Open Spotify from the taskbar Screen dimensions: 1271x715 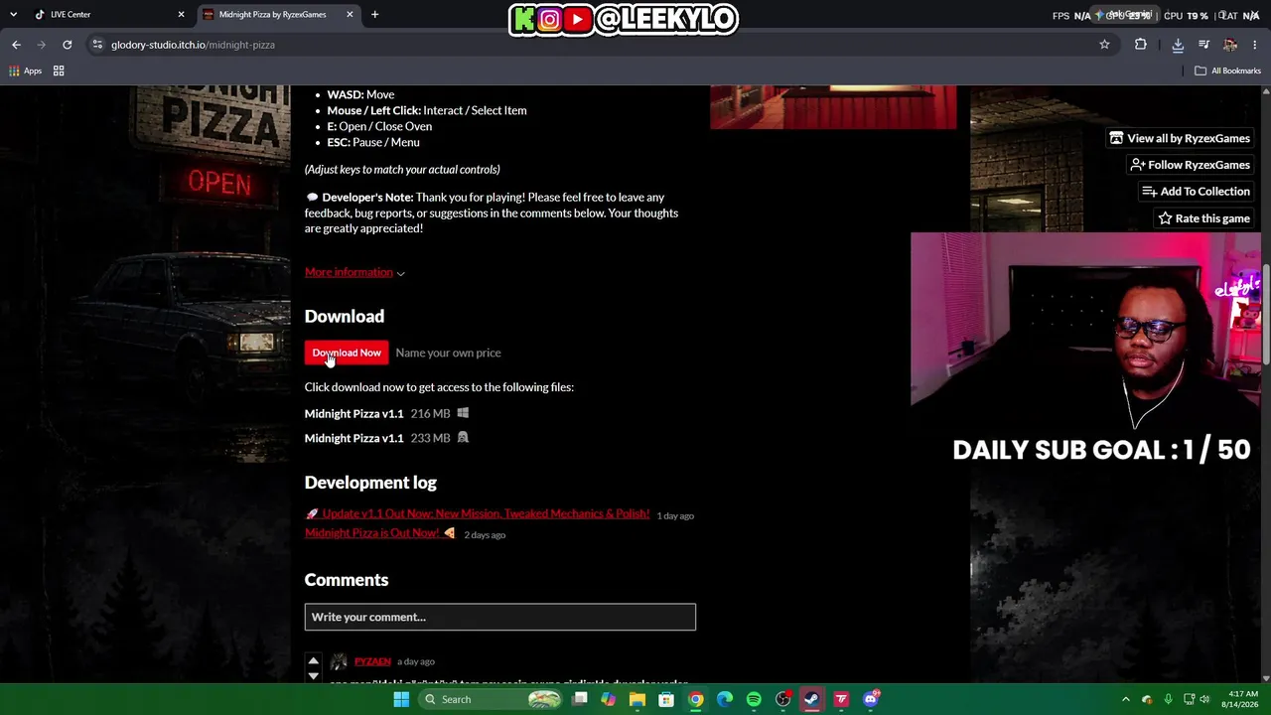[754, 699]
